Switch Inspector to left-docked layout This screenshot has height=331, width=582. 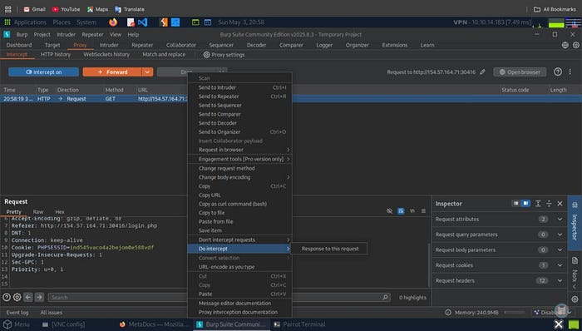coord(515,204)
